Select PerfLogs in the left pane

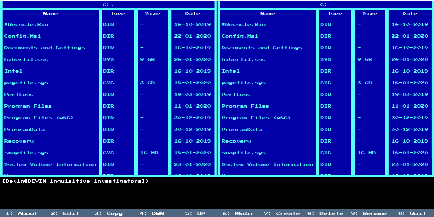click(19, 94)
